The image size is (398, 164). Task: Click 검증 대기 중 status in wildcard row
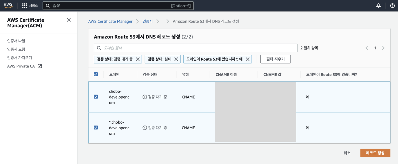click(155, 128)
